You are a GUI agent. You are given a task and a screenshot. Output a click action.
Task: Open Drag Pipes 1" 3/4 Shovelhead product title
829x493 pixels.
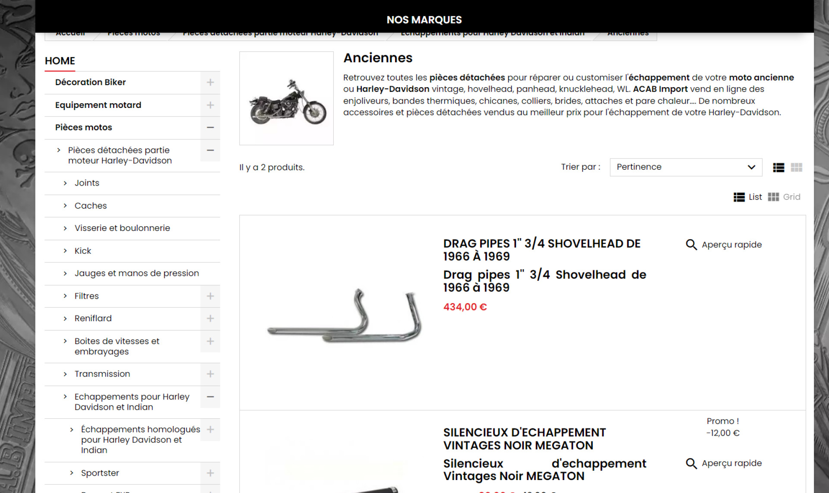[541, 250]
